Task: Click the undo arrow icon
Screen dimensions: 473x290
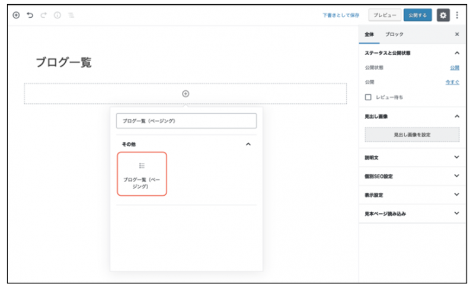Action: coord(30,15)
